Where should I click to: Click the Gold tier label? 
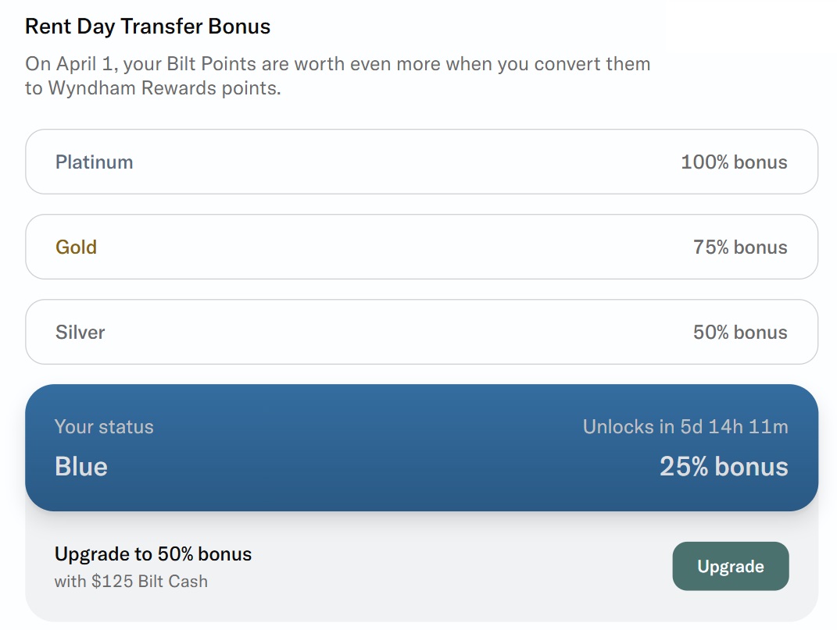(76, 247)
